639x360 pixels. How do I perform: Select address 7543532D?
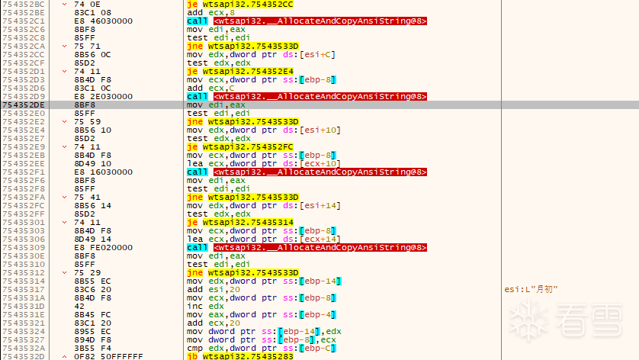(23, 357)
